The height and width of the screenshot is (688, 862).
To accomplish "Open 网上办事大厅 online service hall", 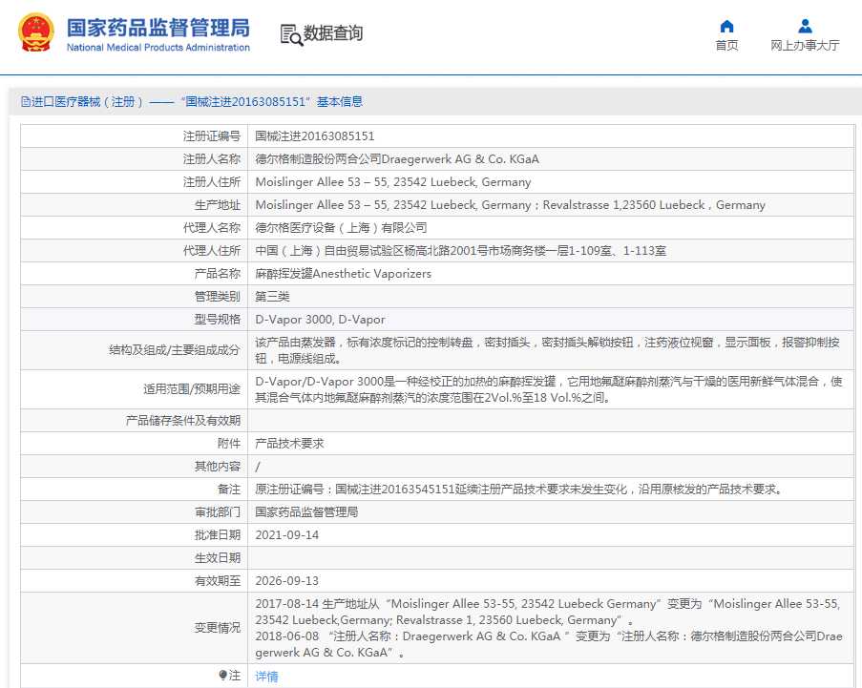I will (x=805, y=45).
